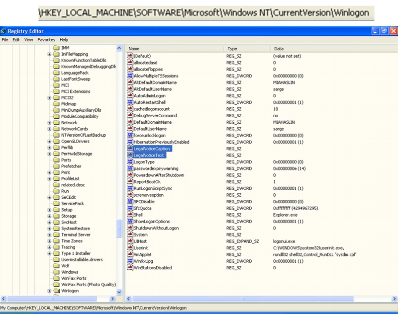
Task: Click the LegalNoticeText value icon
Action: 130,155
